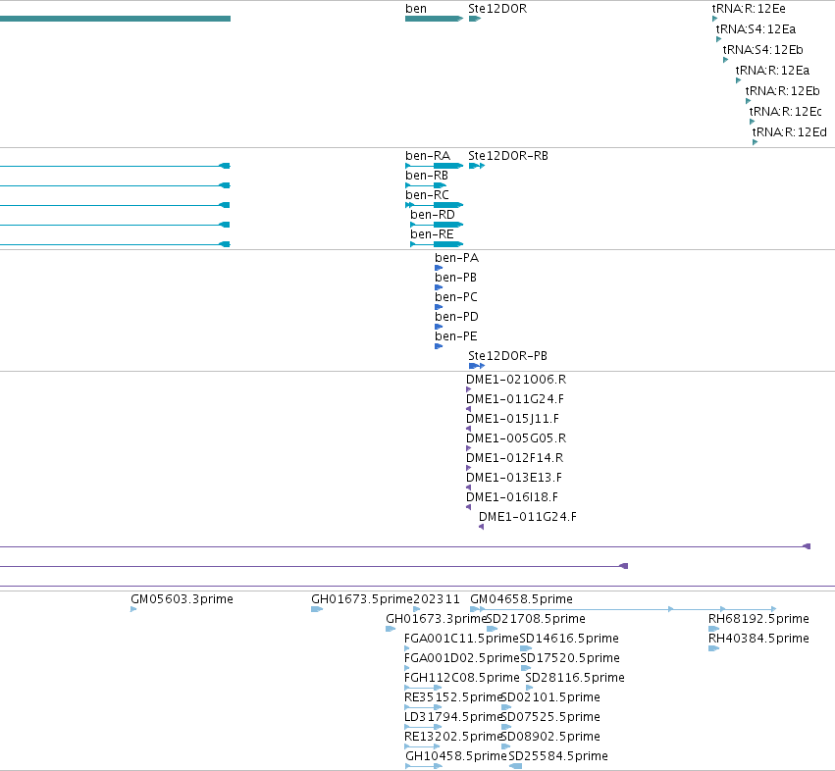Choose the RE13202.5prime EST label

[453, 737]
